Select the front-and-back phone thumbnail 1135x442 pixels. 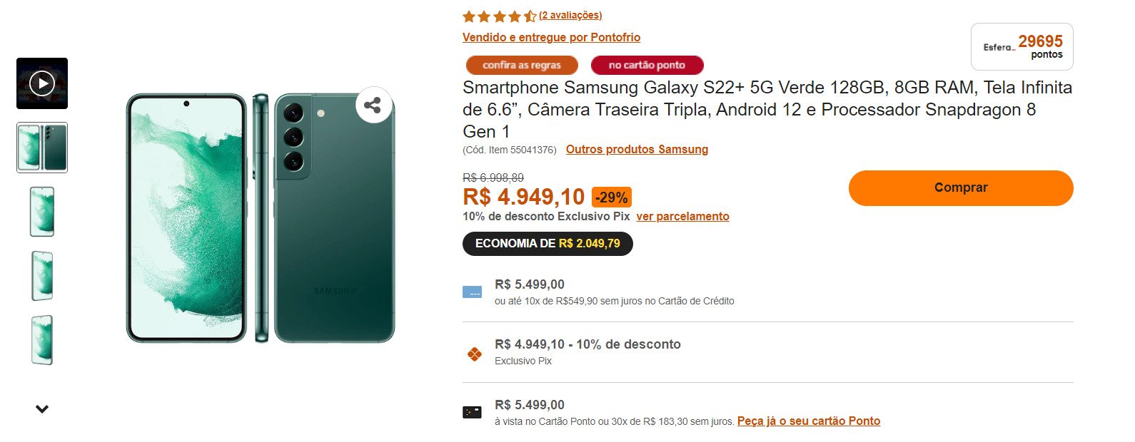point(42,148)
